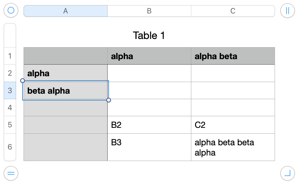
Task: Click the cell containing "C2"
Action: pos(233,125)
